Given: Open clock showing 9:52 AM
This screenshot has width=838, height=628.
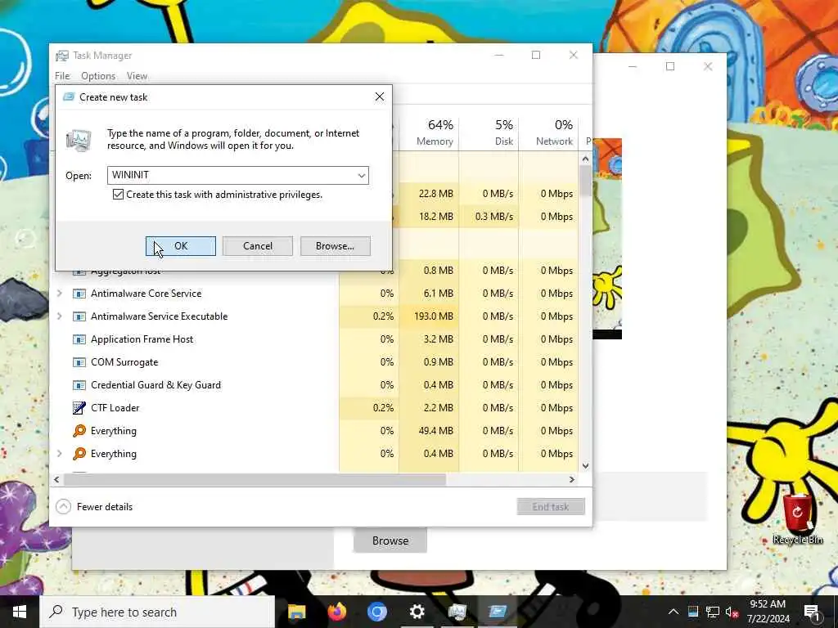Looking at the screenshot, I should tap(768, 612).
